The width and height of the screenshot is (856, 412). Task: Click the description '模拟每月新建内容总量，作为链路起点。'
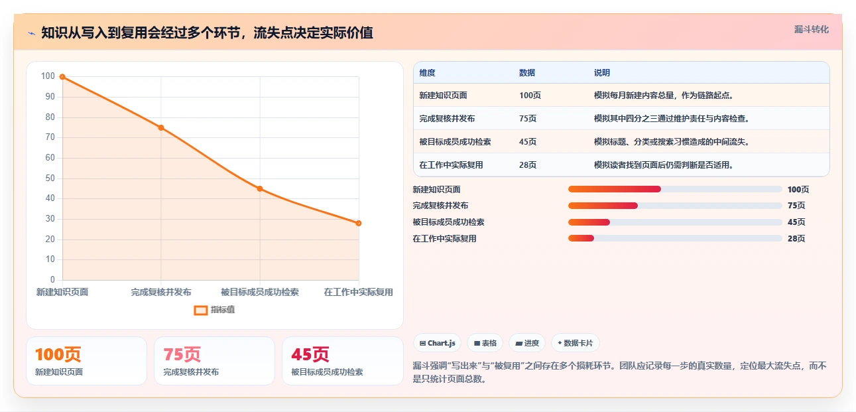tap(664, 96)
